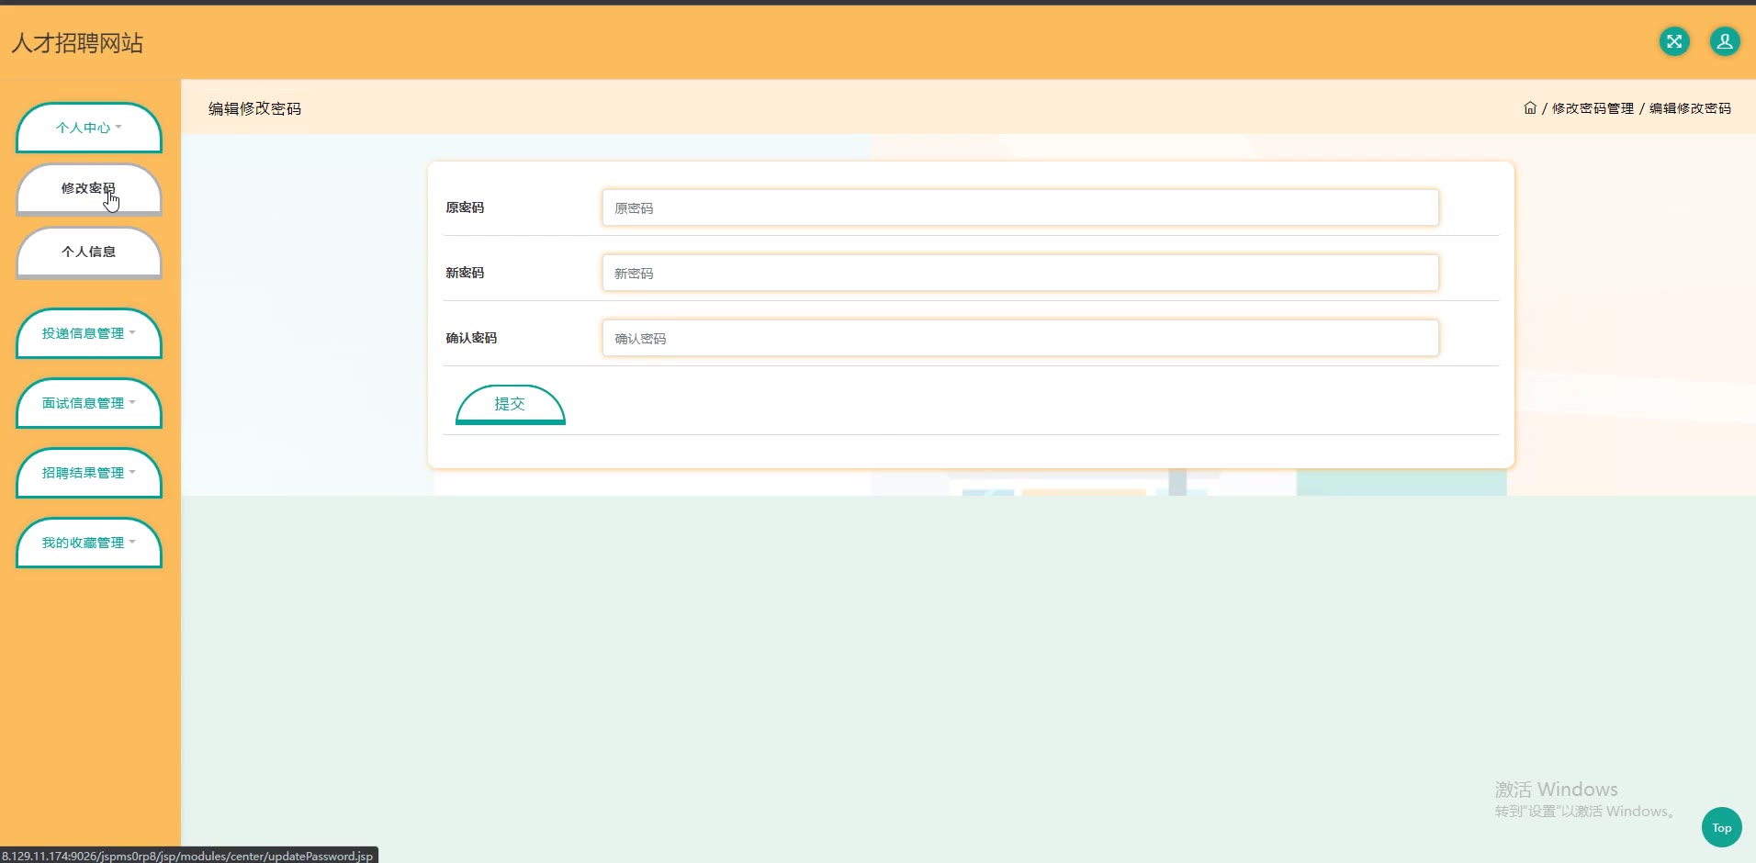
Task: Open the 个人信息 sidebar item
Action: pyautogui.click(x=89, y=252)
